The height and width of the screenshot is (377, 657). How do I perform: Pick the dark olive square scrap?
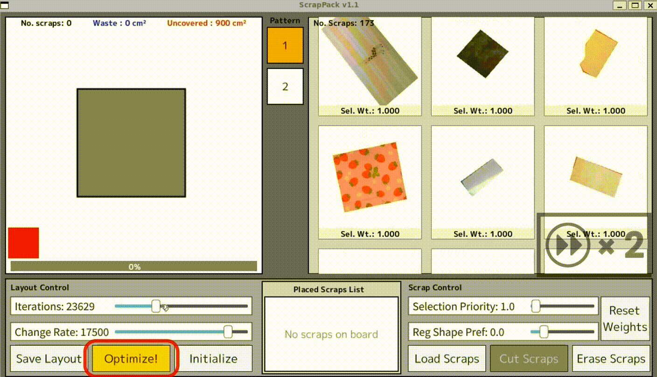[x=482, y=56]
